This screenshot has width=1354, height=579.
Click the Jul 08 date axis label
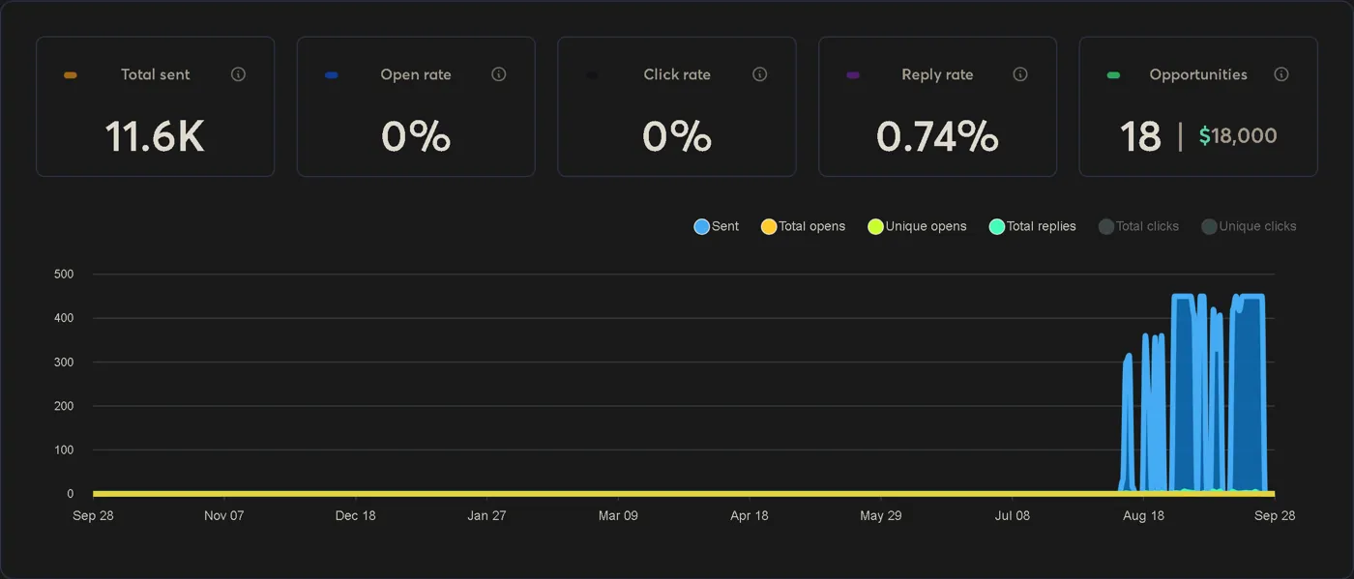tap(1013, 516)
